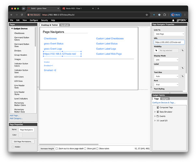196x163 pixels.
Task: Click the tag icon in Visibility field
Action: click(156, 51)
